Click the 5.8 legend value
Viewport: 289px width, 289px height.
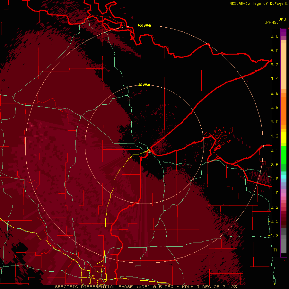pyautogui.click(x=275, y=108)
